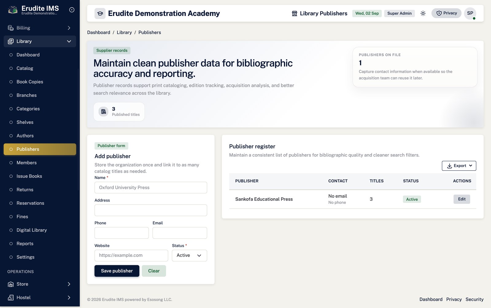Focus the Address input field
The width and height of the screenshot is (491, 308).
[151, 210]
